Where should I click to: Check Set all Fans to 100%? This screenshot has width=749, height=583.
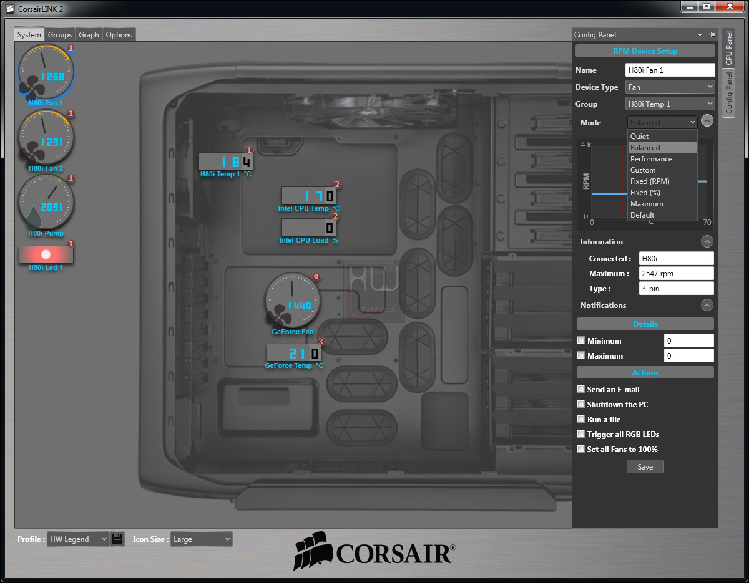(x=581, y=449)
